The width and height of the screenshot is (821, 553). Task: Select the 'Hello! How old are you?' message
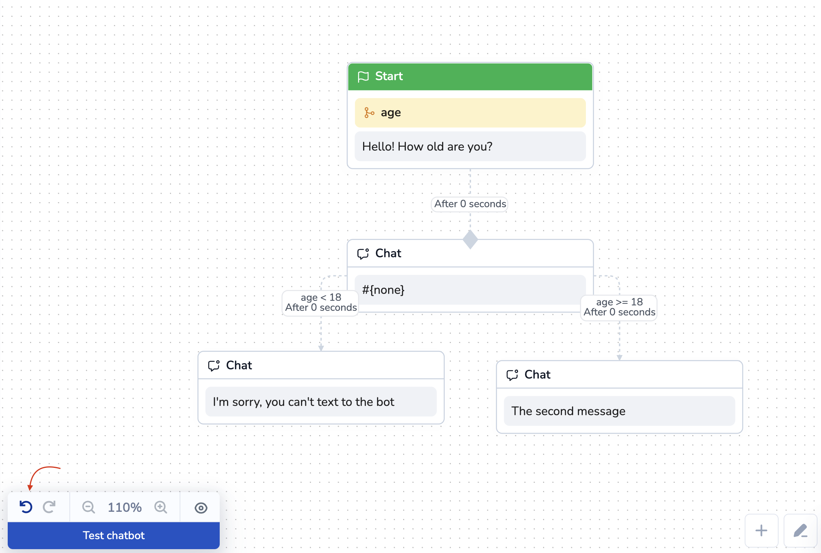(470, 146)
